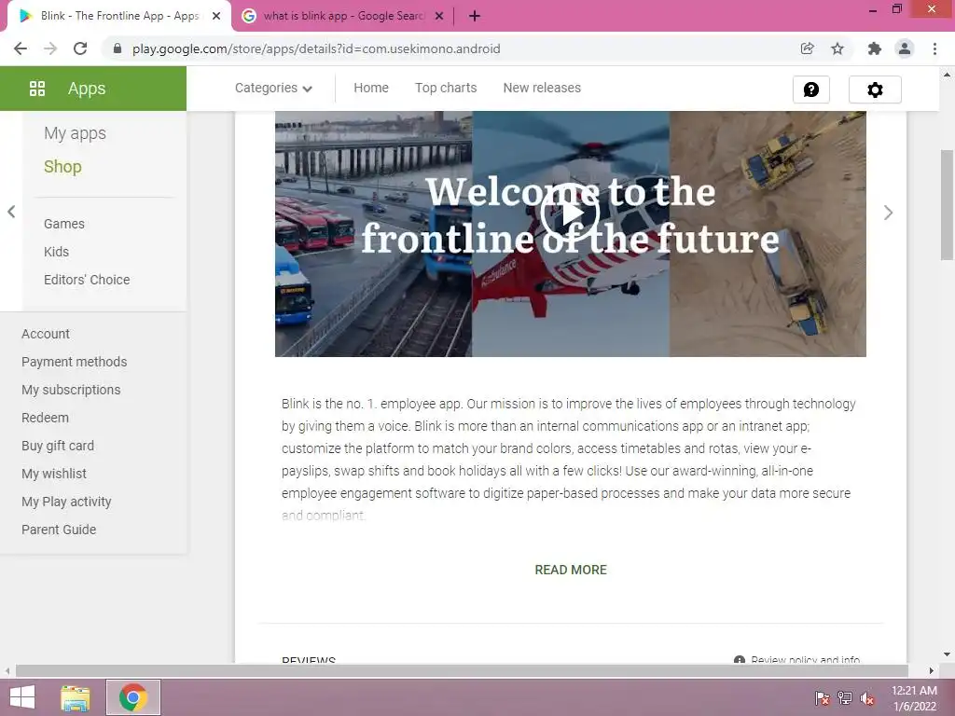Close the Blink Play Store tab
This screenshot has height=716, width=955.
tap(216, 17)
